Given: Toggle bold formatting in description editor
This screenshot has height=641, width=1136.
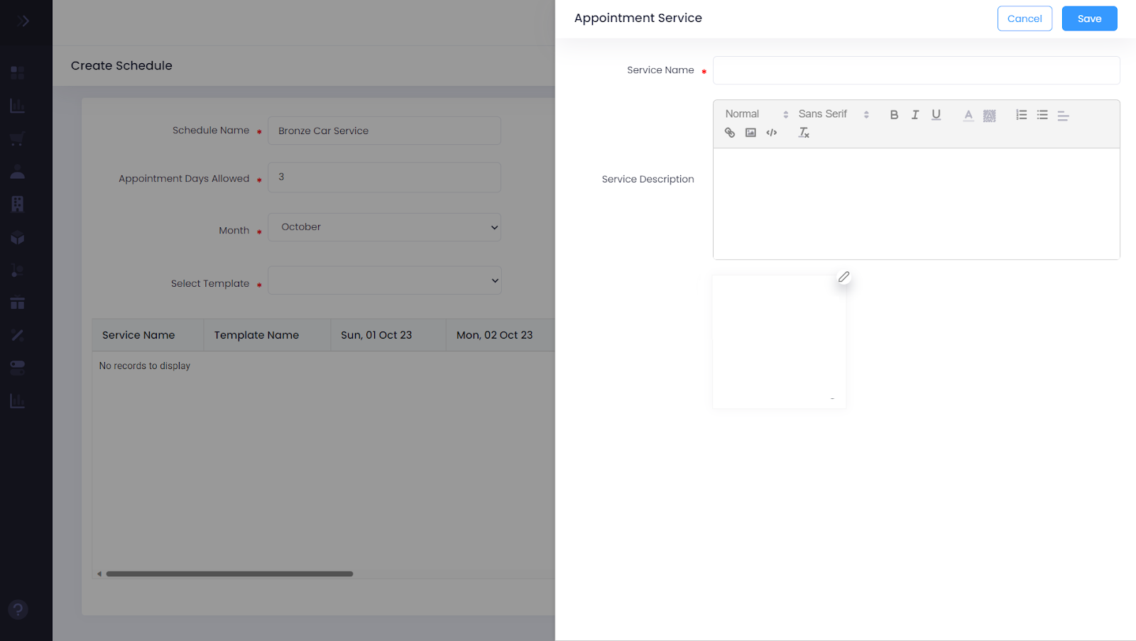Looking at the screenshot, I should (894, 115).
